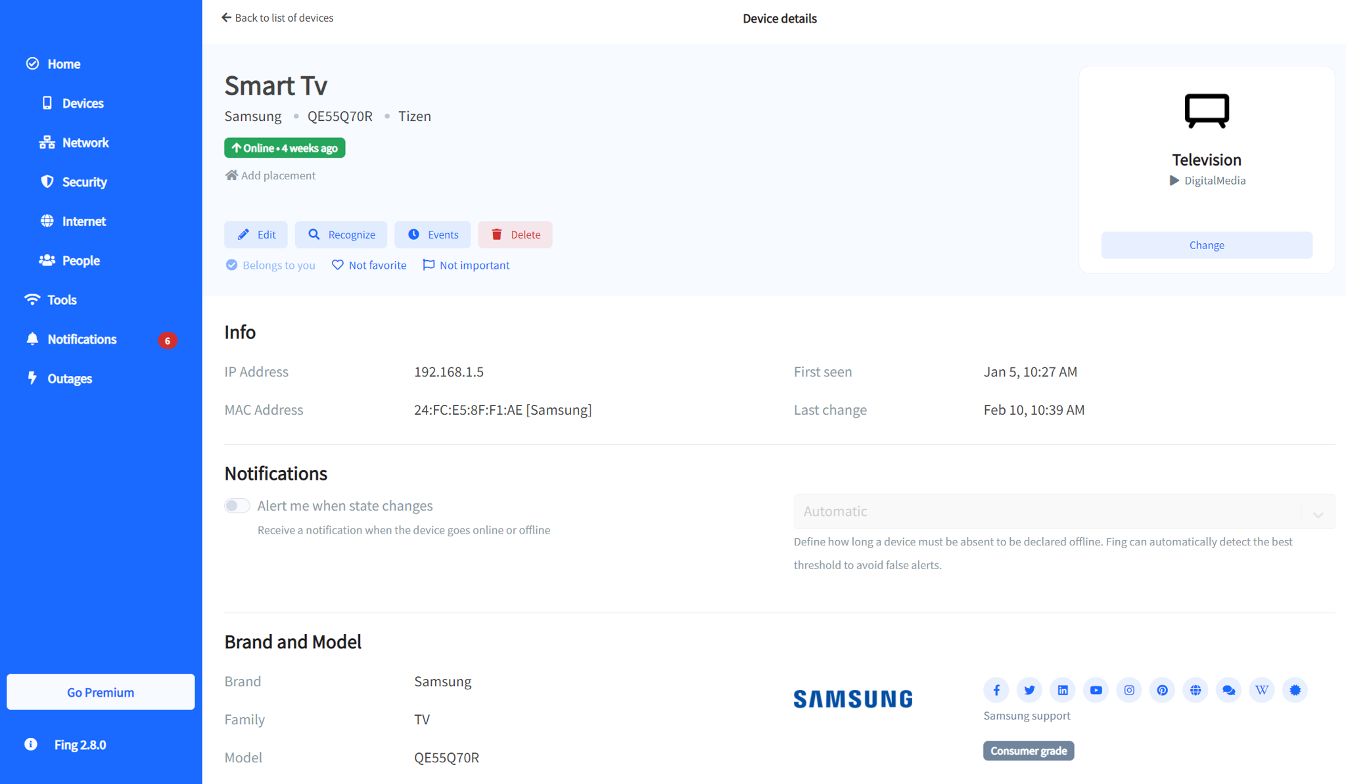
Task: Mark device as favorite via Not favorite
Action: tap(369, 265)
